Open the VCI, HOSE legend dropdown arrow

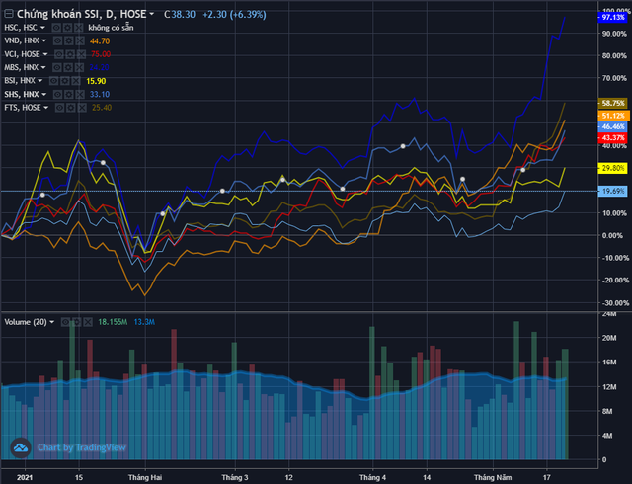tap(45, 54)
